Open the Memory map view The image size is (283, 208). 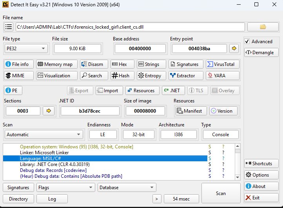point(57,64)
